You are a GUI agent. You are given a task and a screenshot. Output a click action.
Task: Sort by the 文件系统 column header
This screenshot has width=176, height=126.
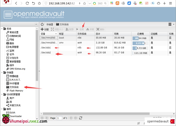[82, 34]
